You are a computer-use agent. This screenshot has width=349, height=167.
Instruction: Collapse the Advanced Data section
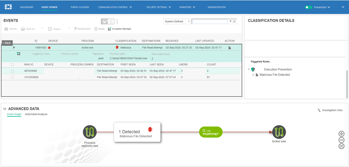tap(5, 109)
